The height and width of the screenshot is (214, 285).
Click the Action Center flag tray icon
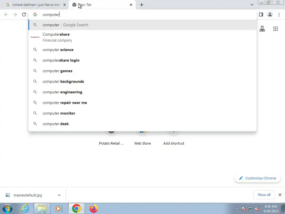[x=244, y=209]
